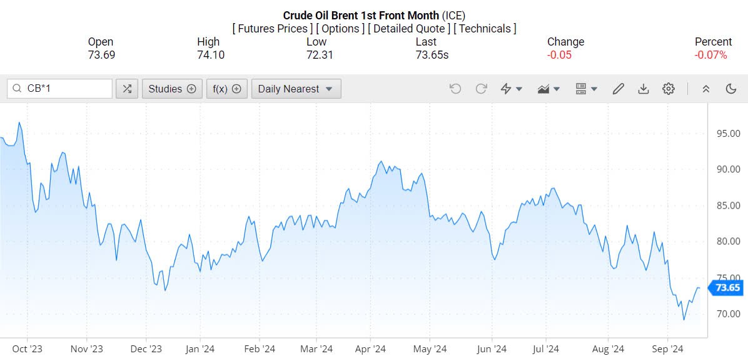Expand the Daily Nearest dropdown
This screenshot has height=356, width=748.
point(296,89)
